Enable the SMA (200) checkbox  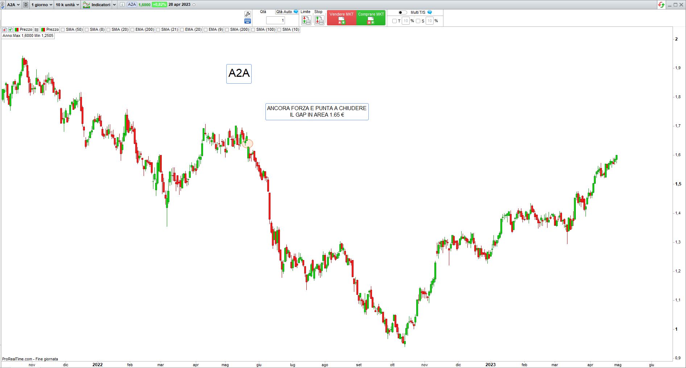(x=227, y=30)
